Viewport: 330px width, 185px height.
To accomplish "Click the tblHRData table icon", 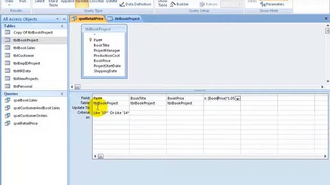I will pyautogui.click(x=7, y=71).
